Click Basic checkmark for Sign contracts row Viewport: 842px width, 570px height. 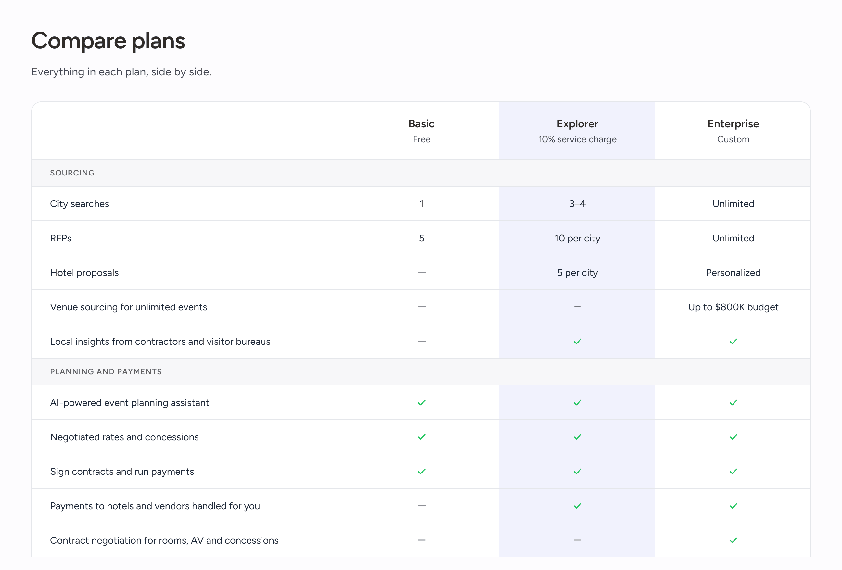pos(421,472)
